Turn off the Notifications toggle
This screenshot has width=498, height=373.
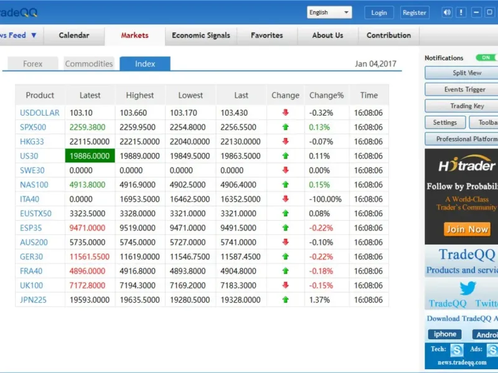point(486,58)
